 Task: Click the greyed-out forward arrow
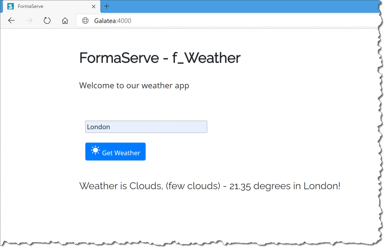29,21
